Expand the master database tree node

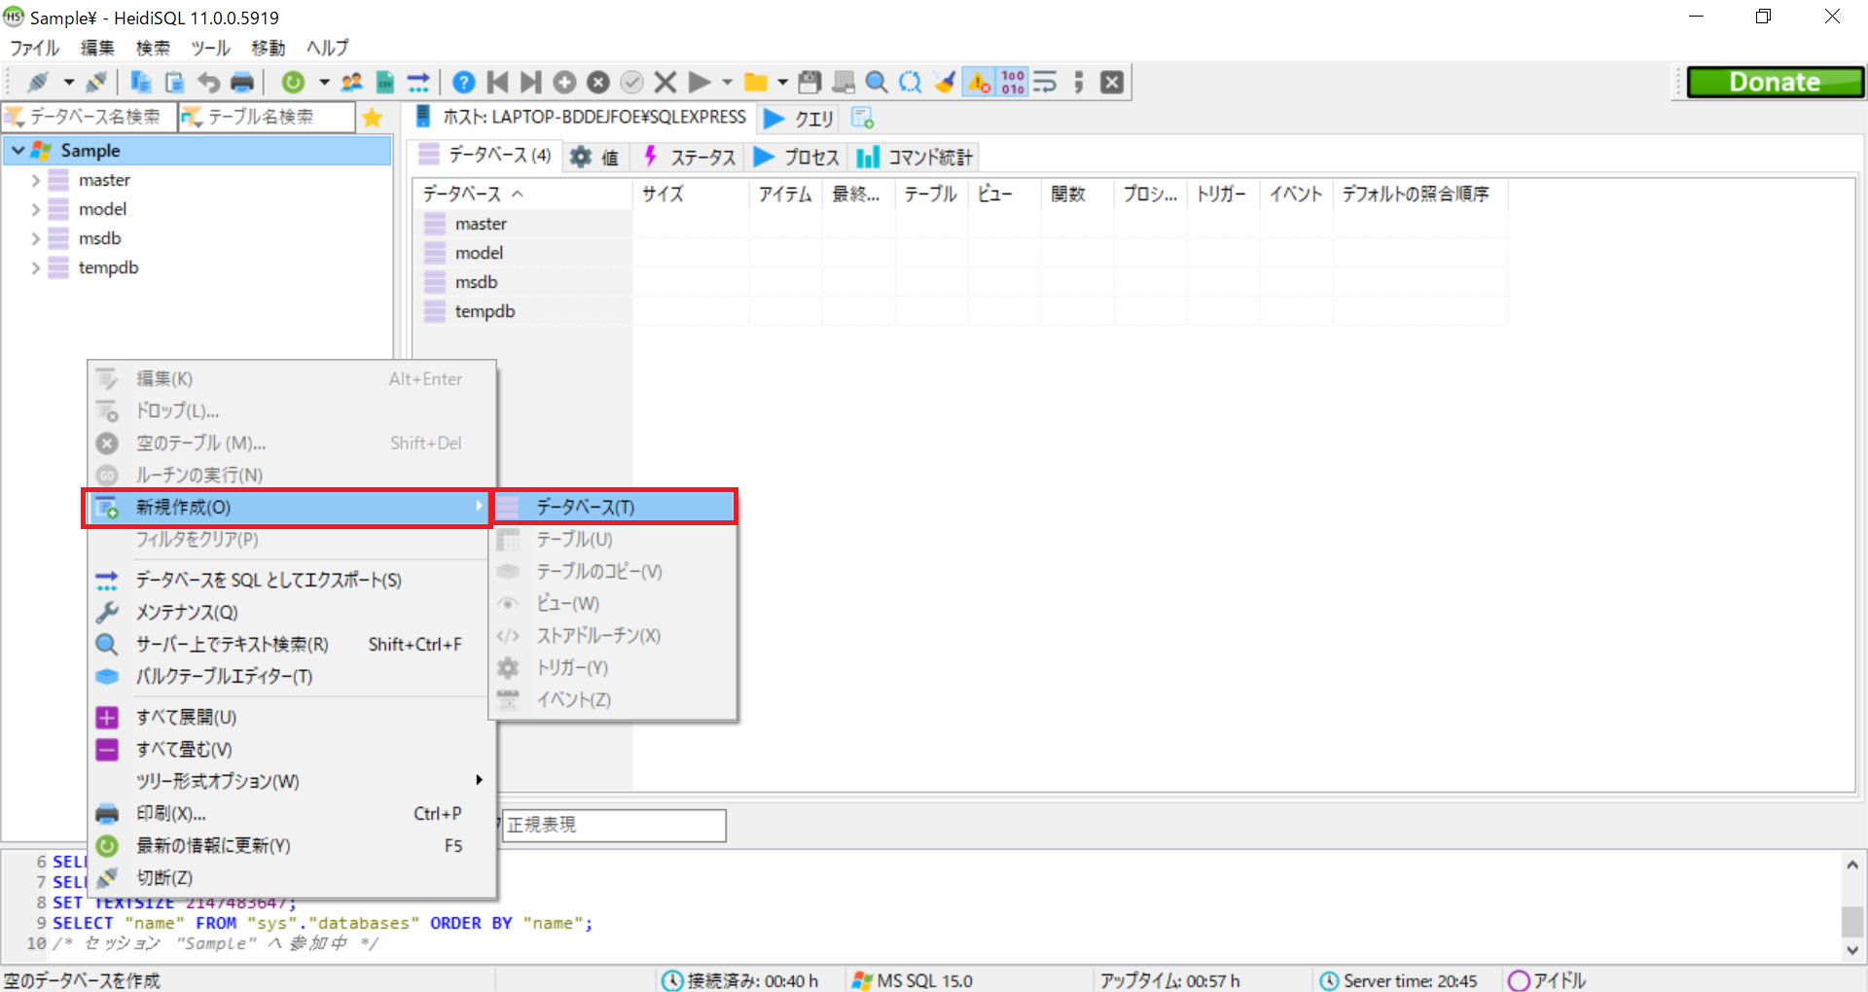[x=36, y=180]
